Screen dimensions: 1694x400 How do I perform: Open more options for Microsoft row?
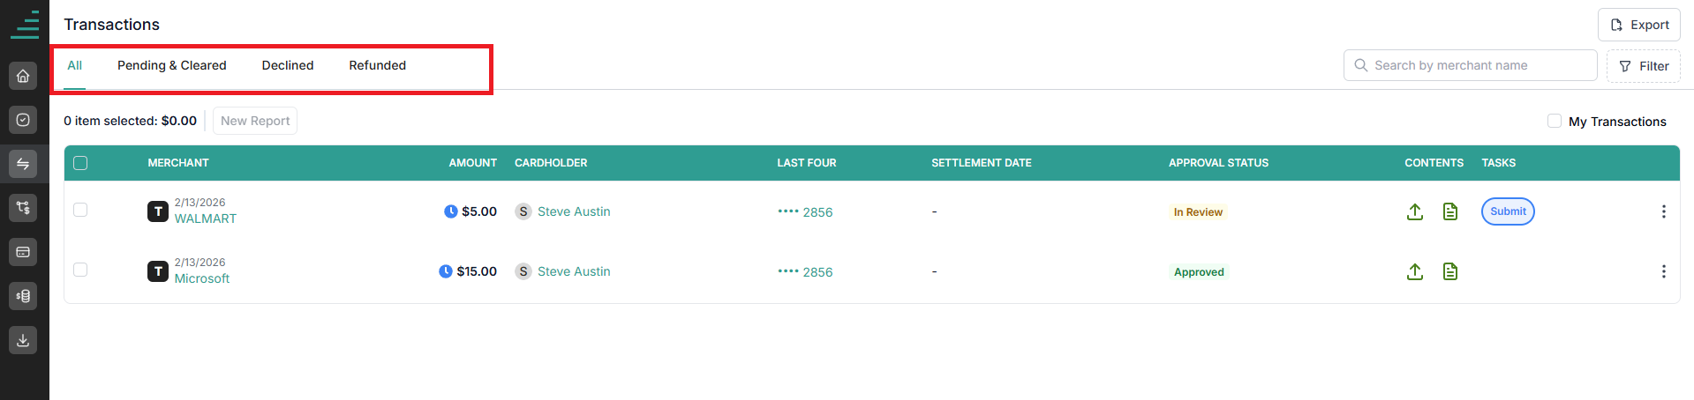(1664, 271)
